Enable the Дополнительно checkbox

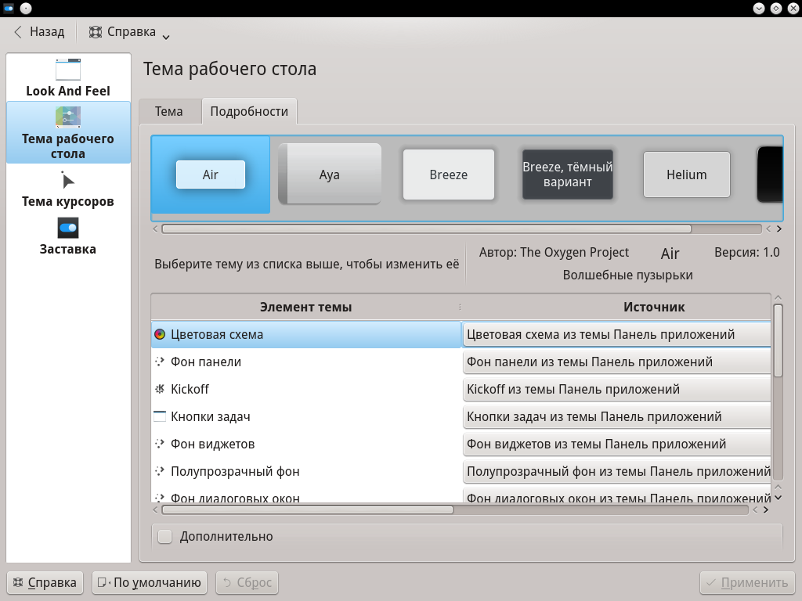pyautogui.click(x=165, y=537)
